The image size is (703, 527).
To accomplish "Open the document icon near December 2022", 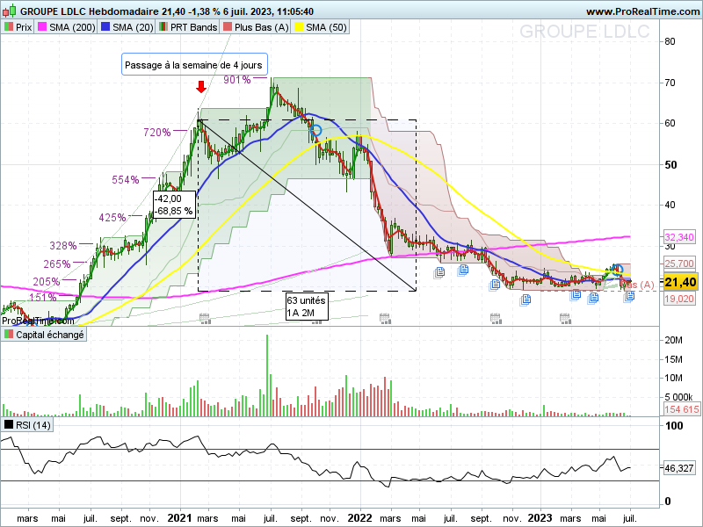I will coord(525,300).
